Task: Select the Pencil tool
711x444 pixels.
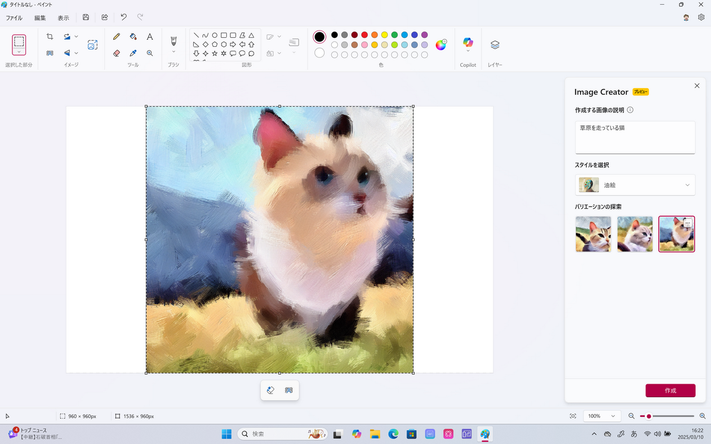Action: [x=116, y=37]
